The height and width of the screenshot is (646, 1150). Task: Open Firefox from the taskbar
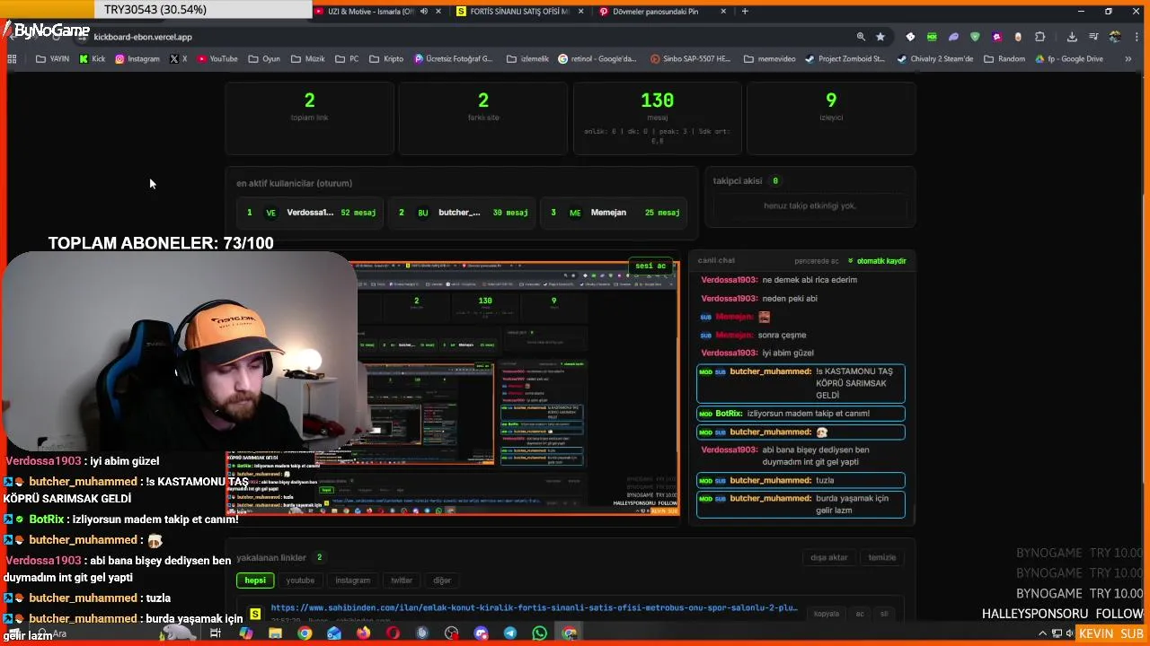[363, 633]
